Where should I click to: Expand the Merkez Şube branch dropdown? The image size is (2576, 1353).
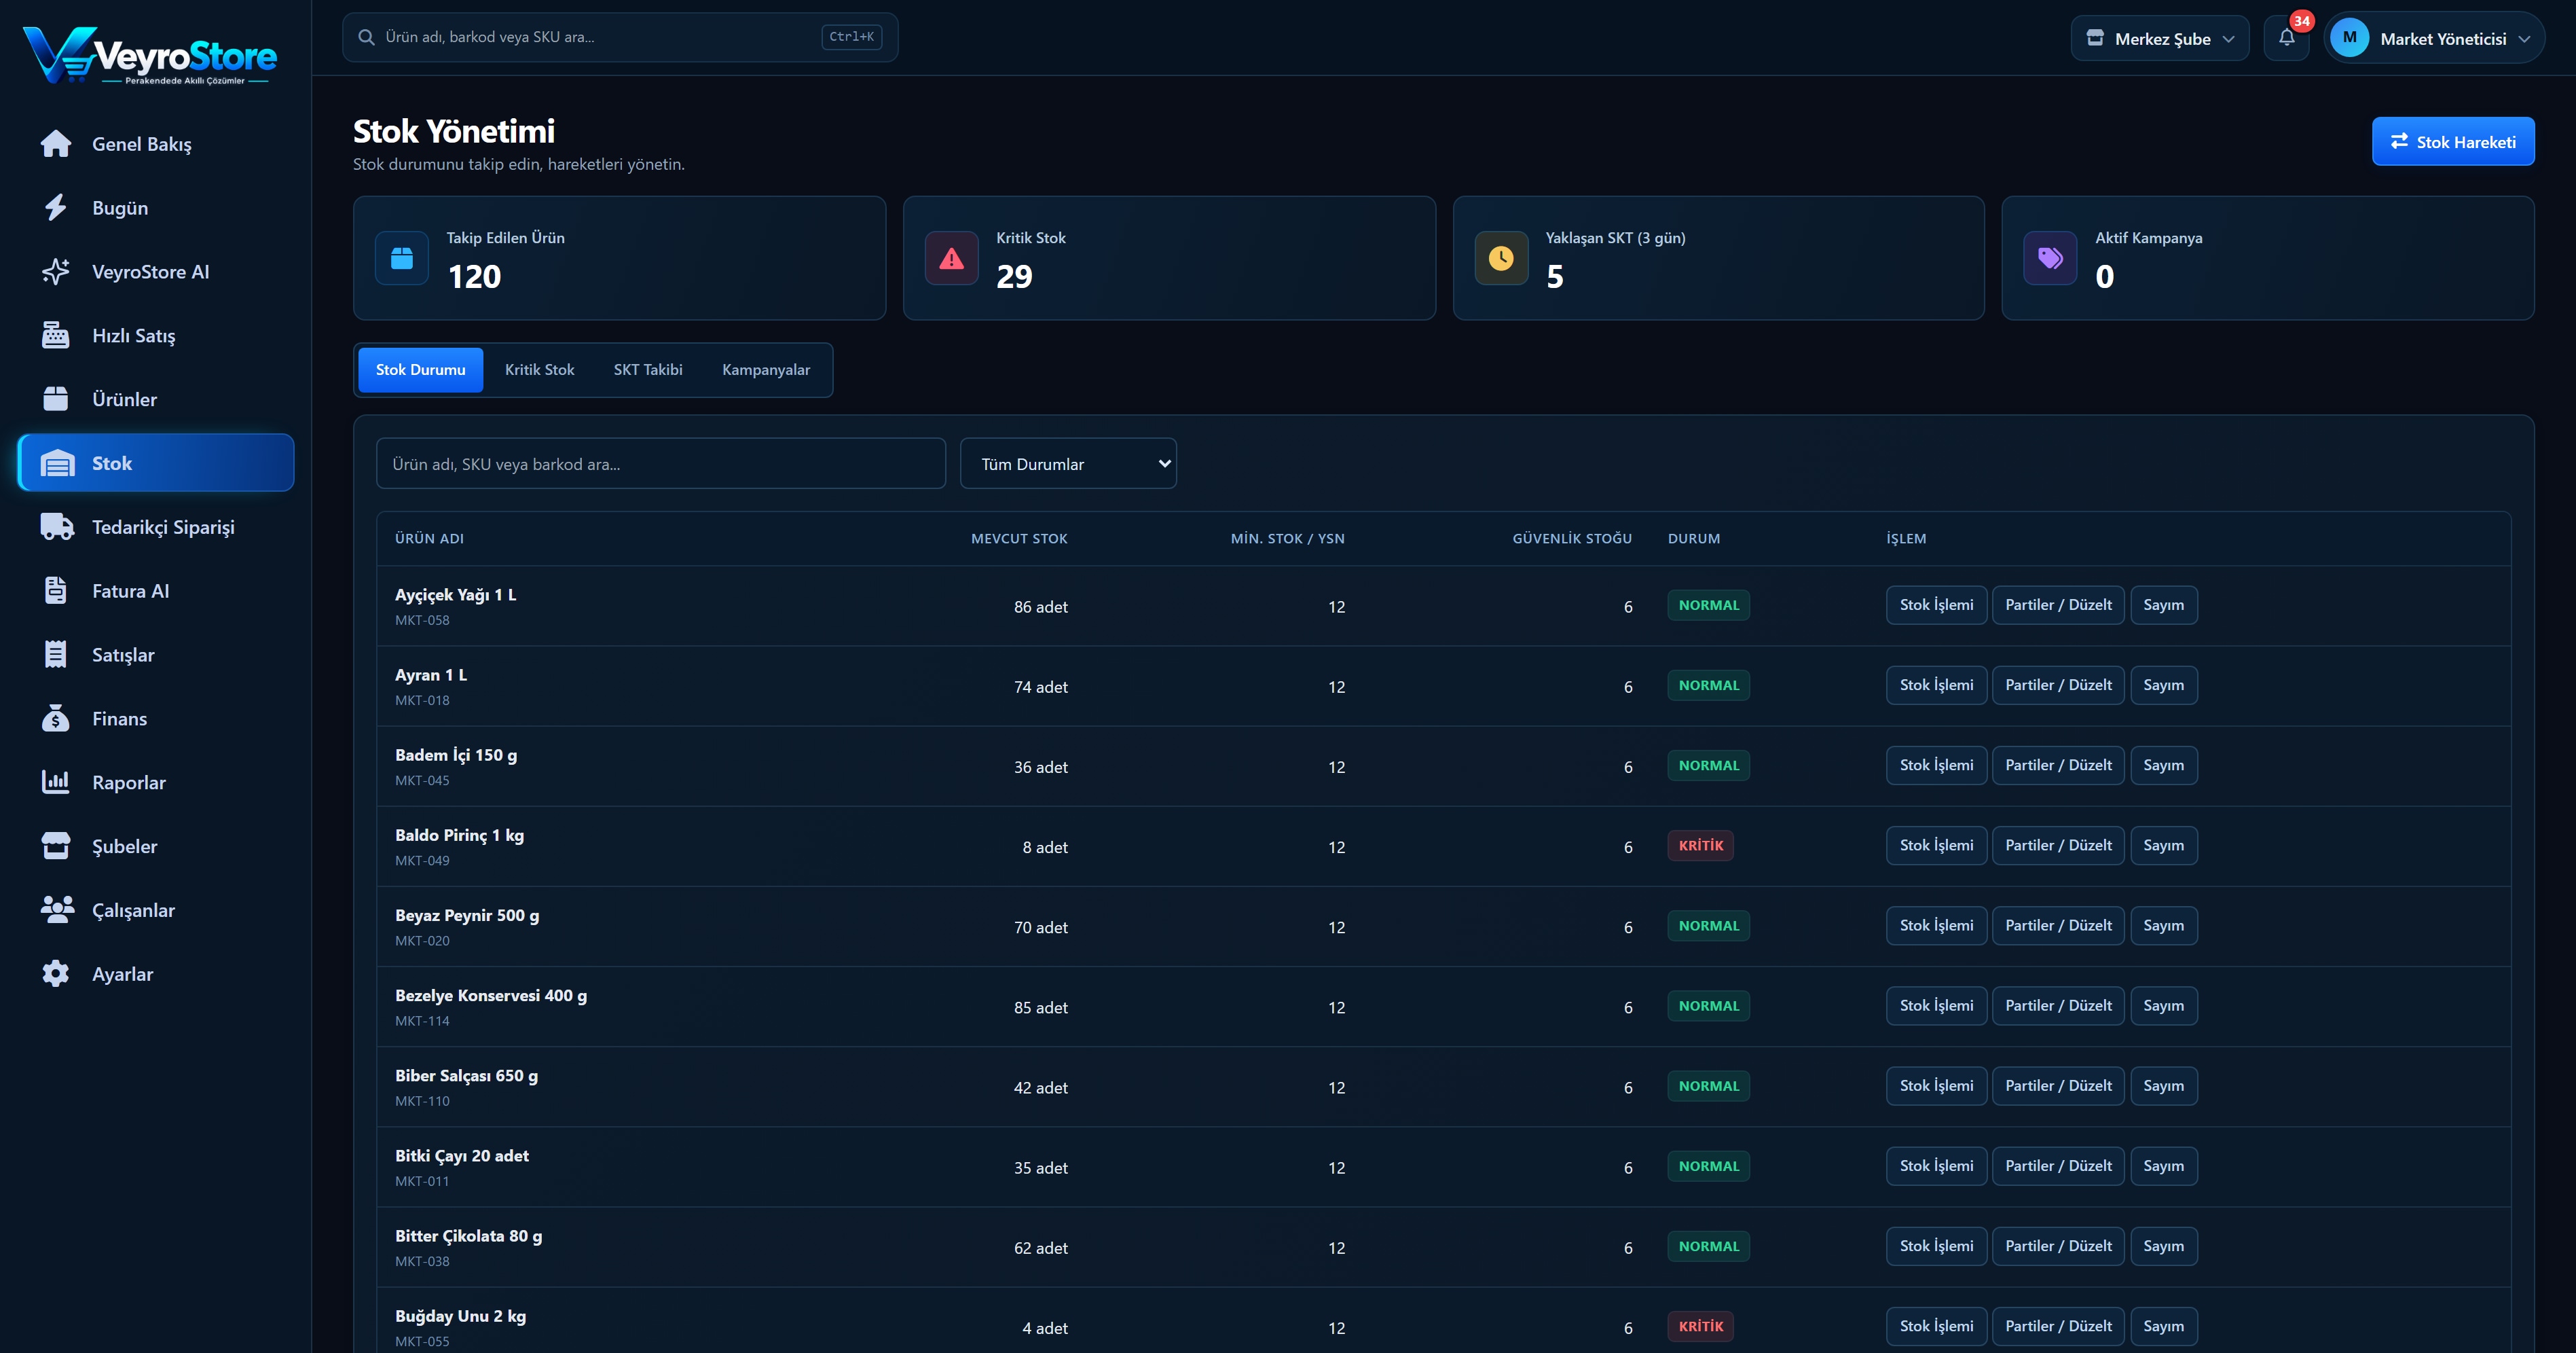tap(2160, 38)
